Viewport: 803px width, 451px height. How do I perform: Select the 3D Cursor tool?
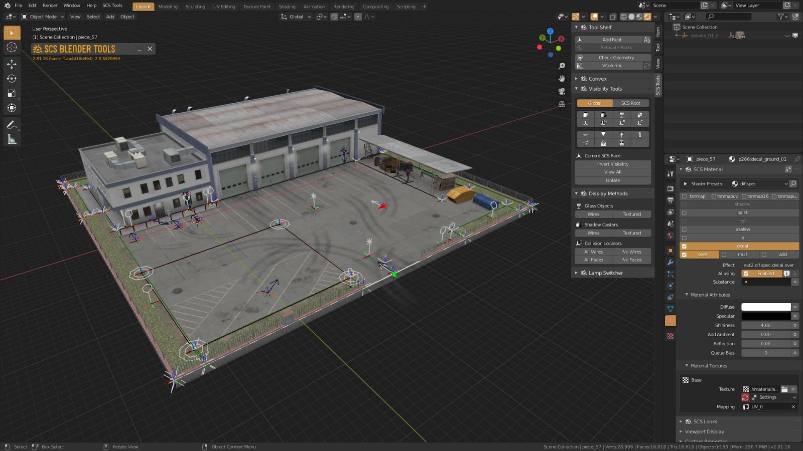pyautogui.click(x=12, y=48)
